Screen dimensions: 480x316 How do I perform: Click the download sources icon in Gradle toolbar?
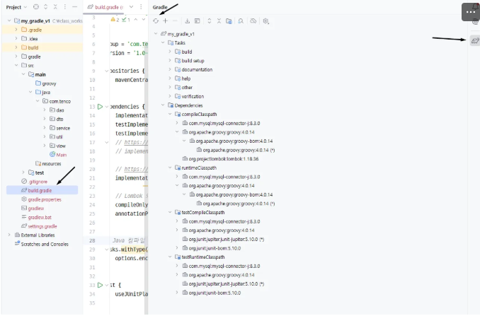click(x=188, y=21)
